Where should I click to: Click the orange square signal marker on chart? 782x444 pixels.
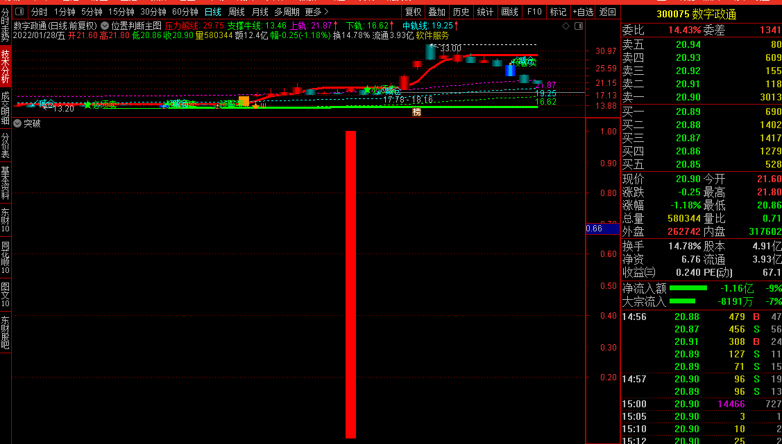click(244, 101)
